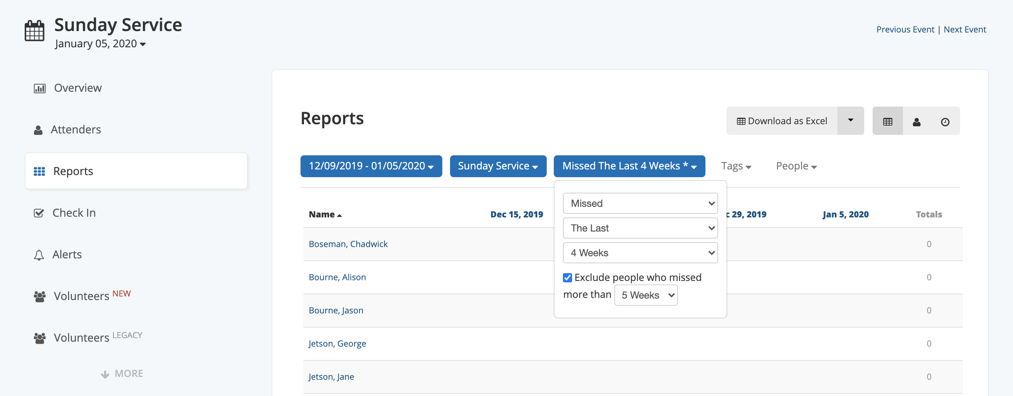Go to Alerts in the sidebar
1013x396 pixels.
(x=67, y=255)
